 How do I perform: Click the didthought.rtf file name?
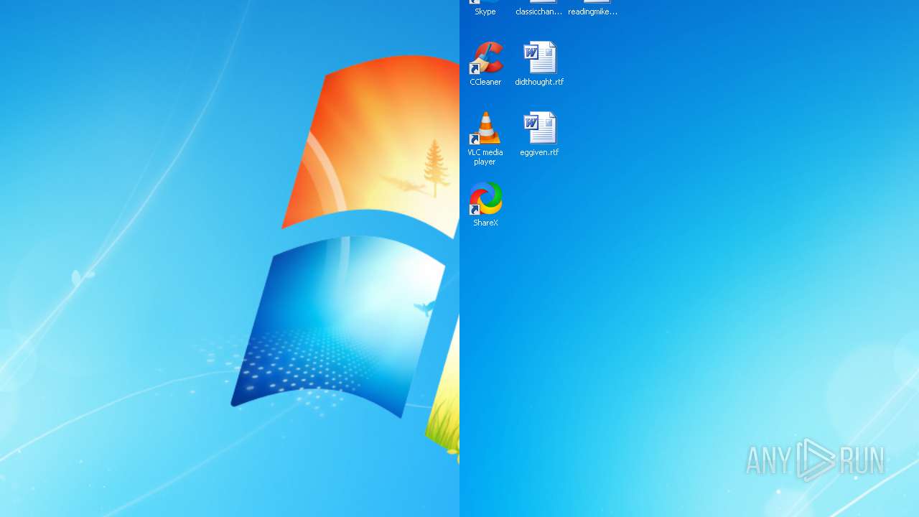coord(539,82)
